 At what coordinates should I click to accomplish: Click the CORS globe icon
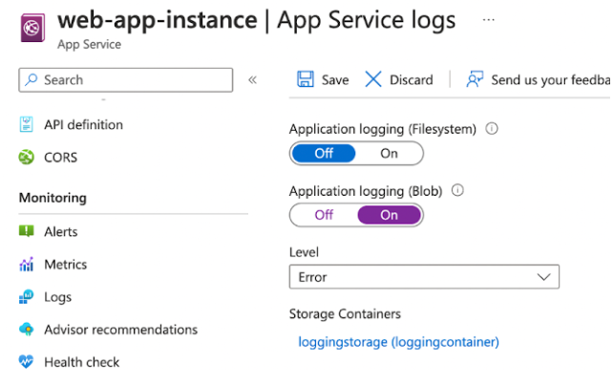(x=26, y=158)
